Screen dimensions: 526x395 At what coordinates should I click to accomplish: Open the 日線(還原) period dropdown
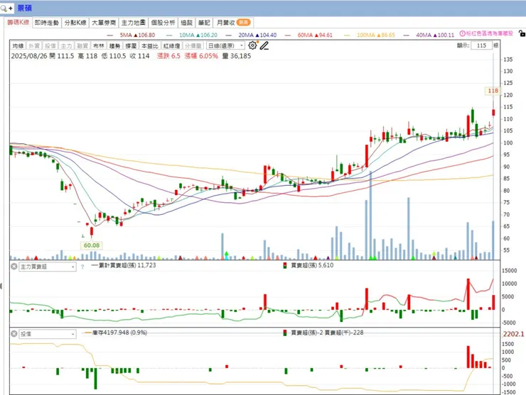pyautogui.click(x=225, y=46)
